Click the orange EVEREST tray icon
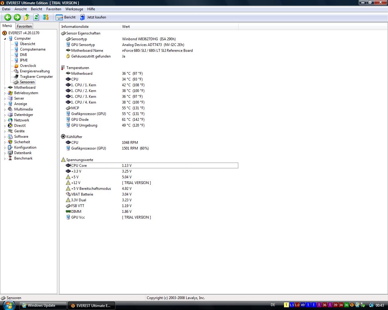 (352, 305)
